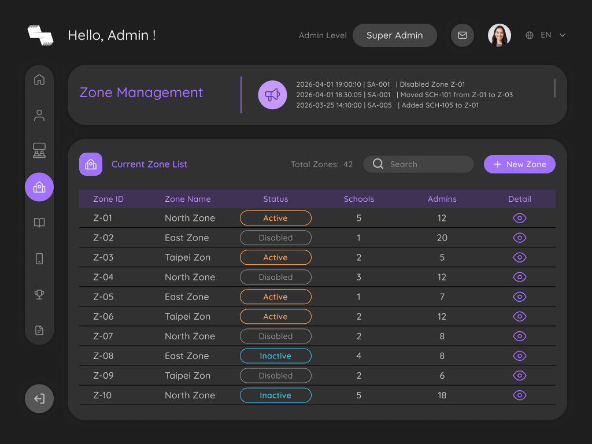The image size is (592, 444).
Task: Open the book sidebar icon
Action: click(39, 223)
